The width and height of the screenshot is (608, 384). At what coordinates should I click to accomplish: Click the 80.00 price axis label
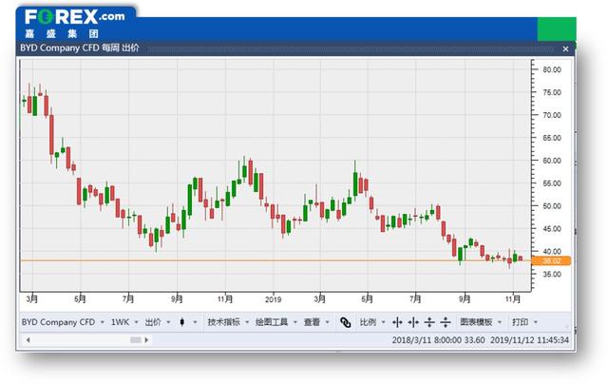point(552,69)
